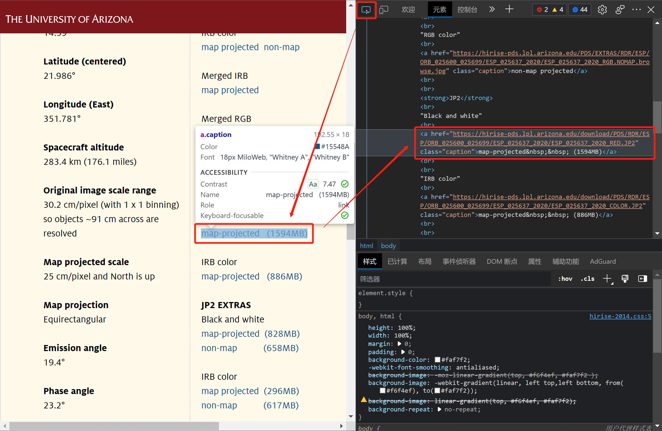This screenshot has width=662, height=431.
Task: Click the new style rule (+) icon
Action: click(x=608, y=279)
